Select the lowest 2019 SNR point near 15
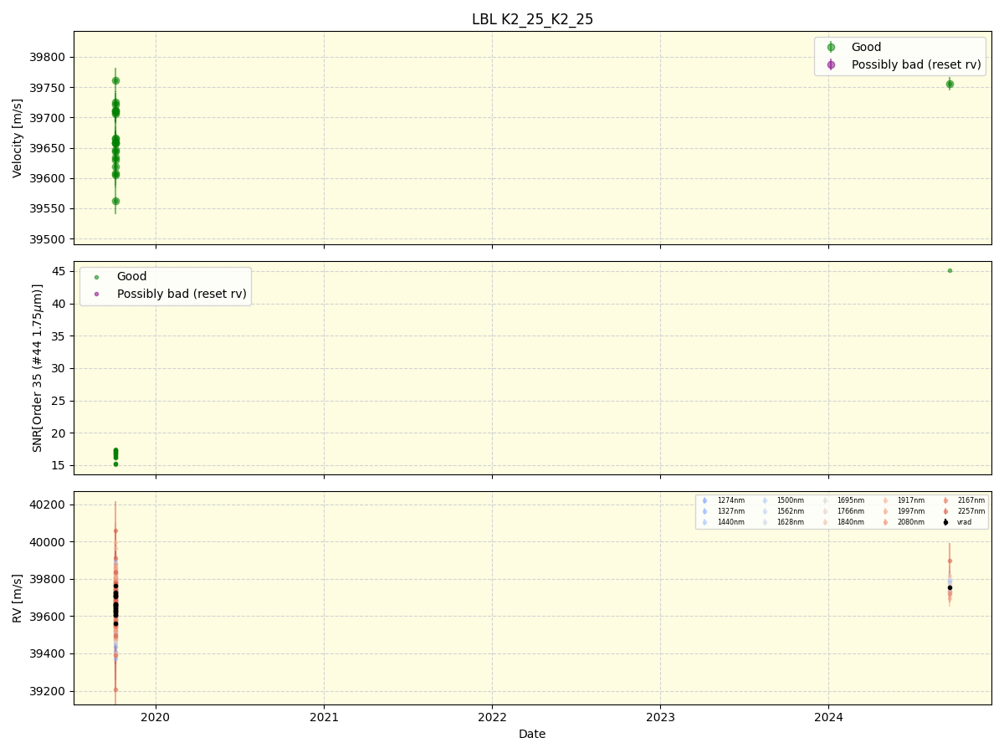This screenshot has width=1004, height=753. point(115,464)
